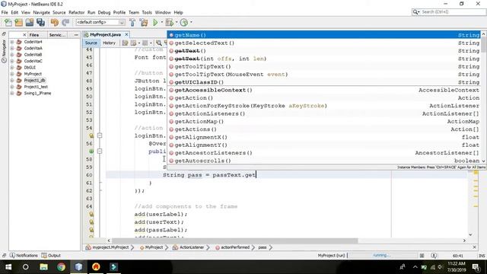Image resolution: width=487 pixels, height=274 pixels.
Task: Click the hint bulb beside add(userLabel)
Action: click(91, 215)
